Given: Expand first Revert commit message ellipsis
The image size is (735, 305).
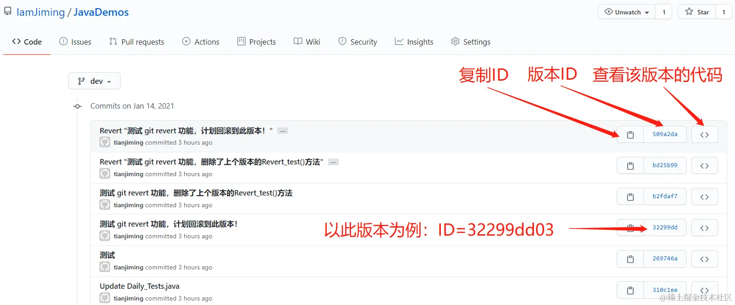Looking at the screenshot, I should pos(283,131).
